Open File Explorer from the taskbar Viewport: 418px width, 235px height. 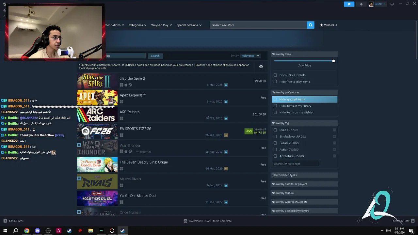(91, 231)
